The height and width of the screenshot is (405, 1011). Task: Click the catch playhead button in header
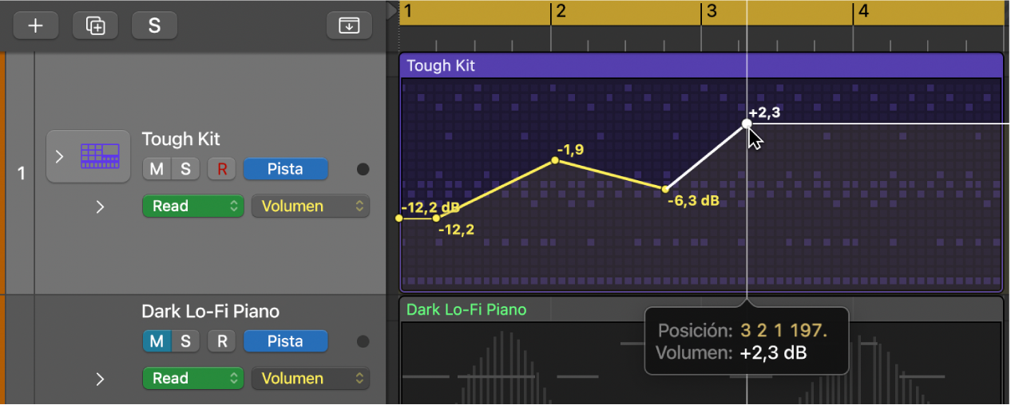click(349, 26)
